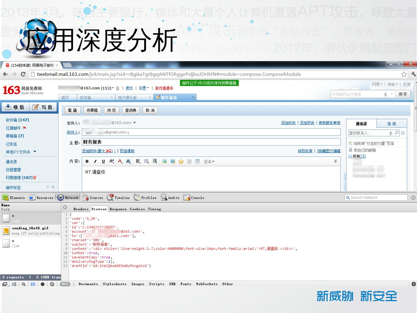
Task: Open the Console panel in DevTools
Action: [194, 198]
